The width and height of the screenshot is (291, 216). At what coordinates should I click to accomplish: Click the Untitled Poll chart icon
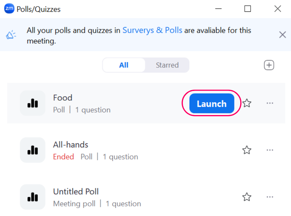click(32, 197)
